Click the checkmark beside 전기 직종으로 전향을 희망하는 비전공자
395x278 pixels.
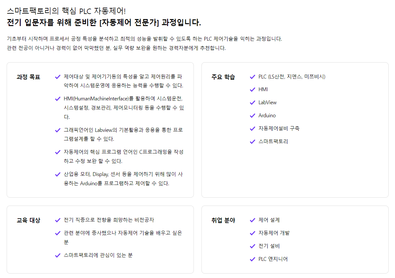tap(58, 220)
